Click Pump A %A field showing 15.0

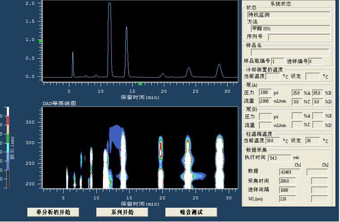click(x=297, y=93)
